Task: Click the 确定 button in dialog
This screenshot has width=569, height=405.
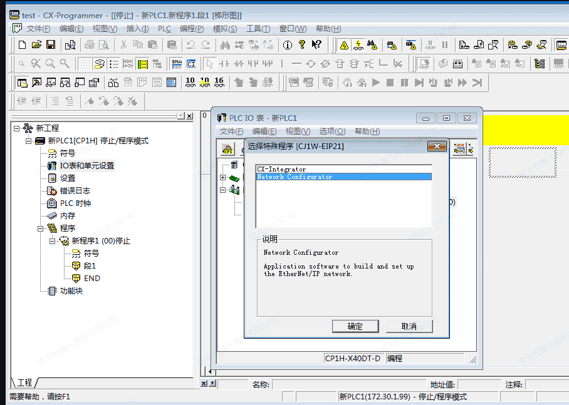Action: click(355, 326)
